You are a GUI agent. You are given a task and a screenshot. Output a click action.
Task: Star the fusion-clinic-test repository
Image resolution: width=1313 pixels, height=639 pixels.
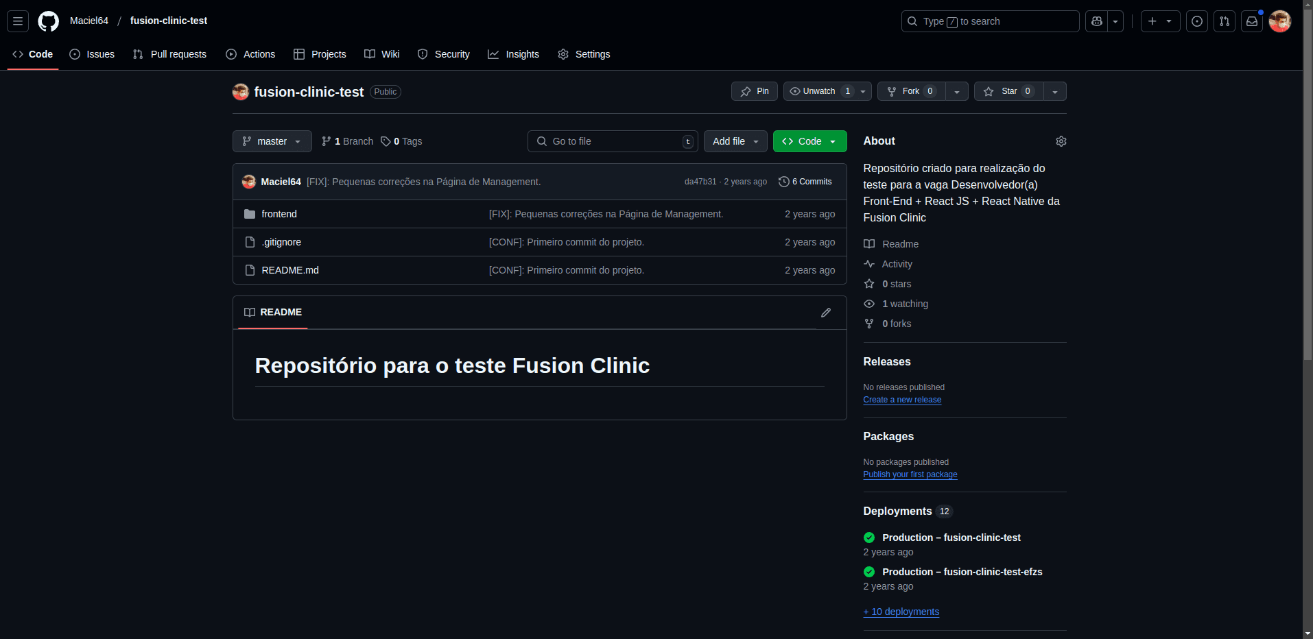1008,91
